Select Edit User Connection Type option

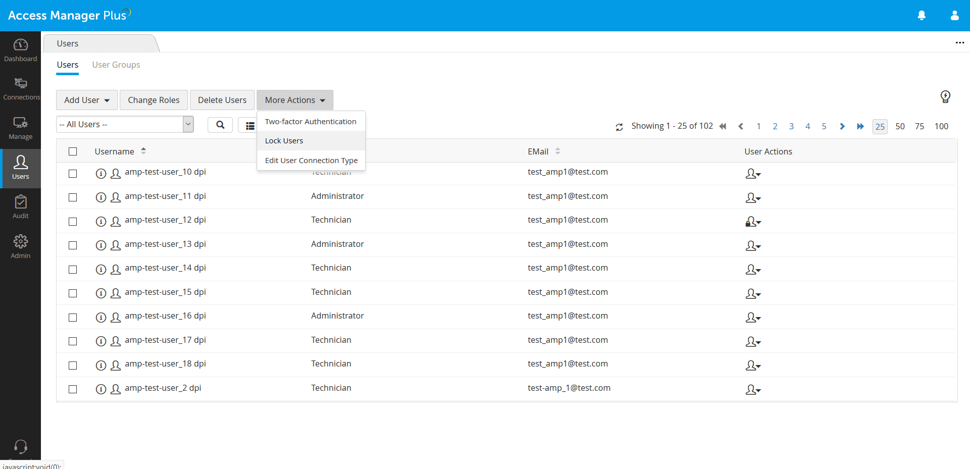point(311,161)
